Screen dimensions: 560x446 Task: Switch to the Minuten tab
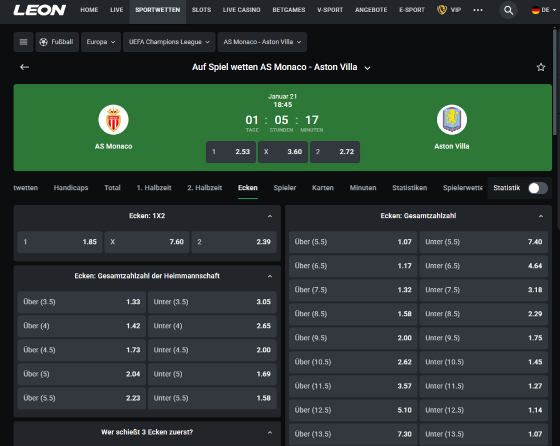363,188
